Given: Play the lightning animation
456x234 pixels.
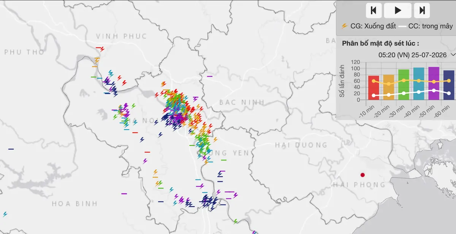Looking at the screenshot, I should coord(398,10).
